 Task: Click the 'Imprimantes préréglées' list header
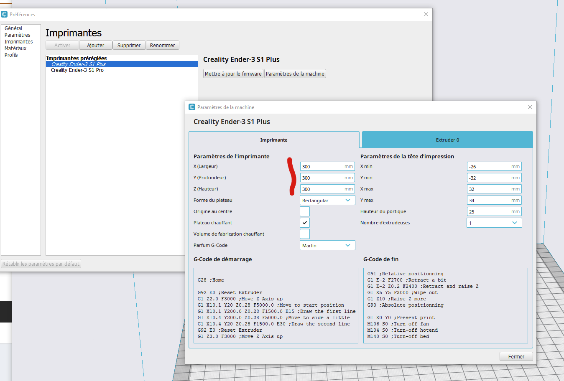click(x=77, y=58)
